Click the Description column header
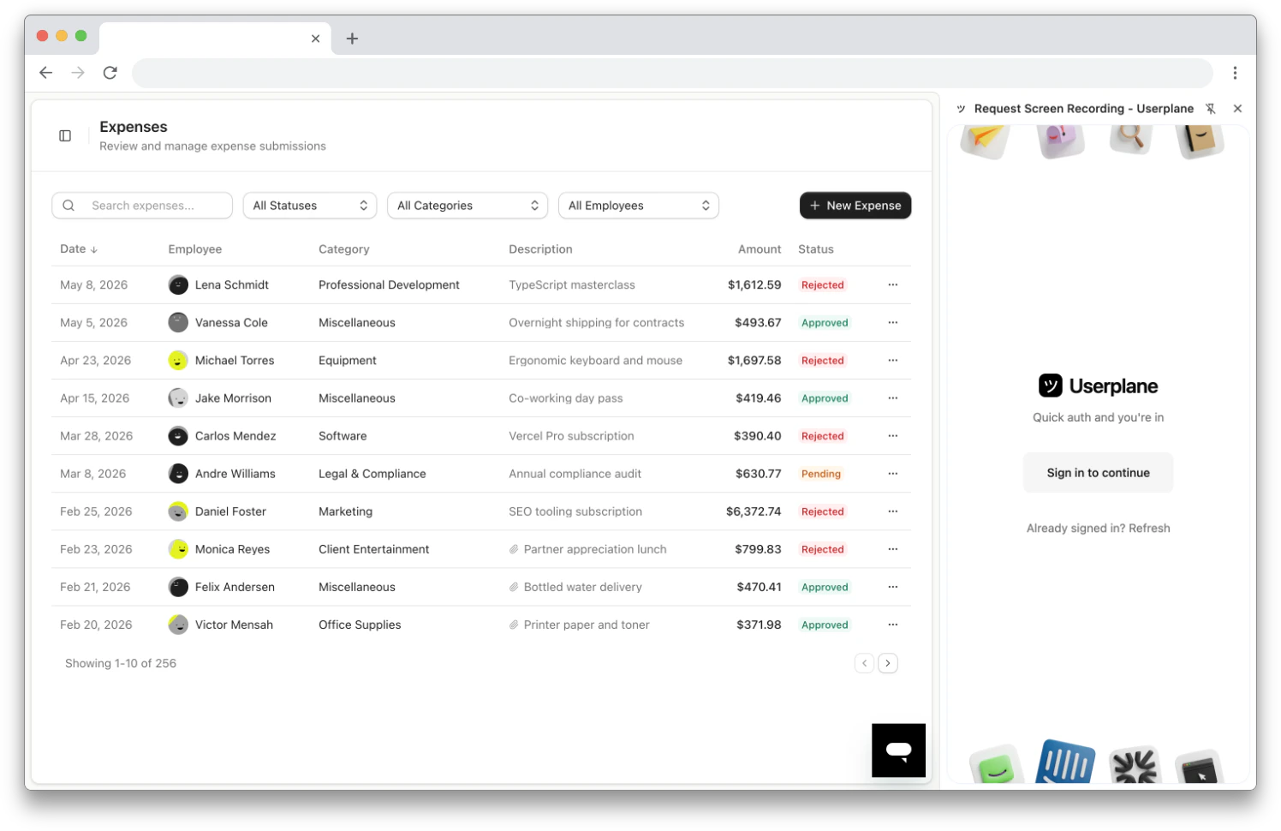 click(x=540, y=249)
